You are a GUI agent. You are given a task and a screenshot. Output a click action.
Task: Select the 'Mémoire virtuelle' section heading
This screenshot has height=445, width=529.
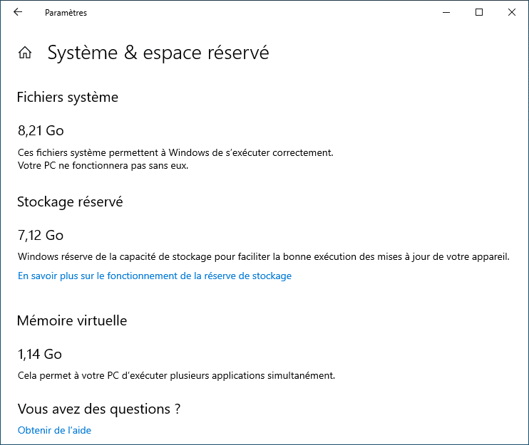(72, 321)
